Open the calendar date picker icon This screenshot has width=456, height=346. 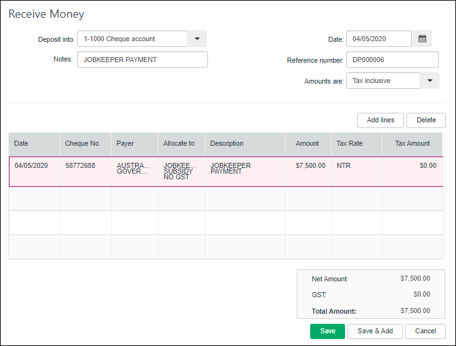click(x=422, y=39)
